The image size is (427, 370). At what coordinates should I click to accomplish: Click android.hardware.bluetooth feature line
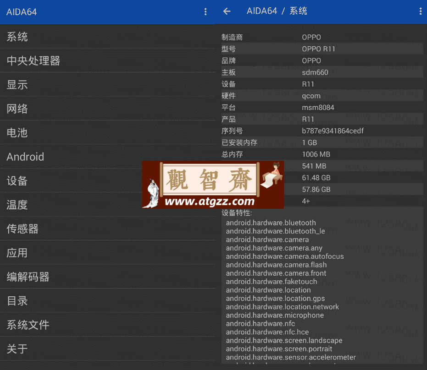(x=271, y=223)
